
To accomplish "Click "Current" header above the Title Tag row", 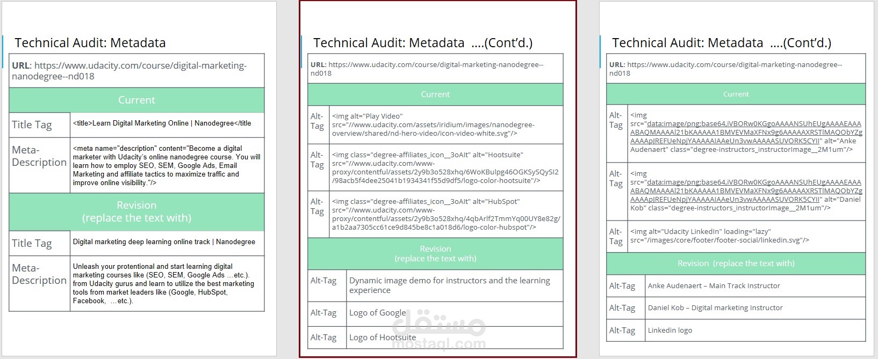I will (137, 100).
